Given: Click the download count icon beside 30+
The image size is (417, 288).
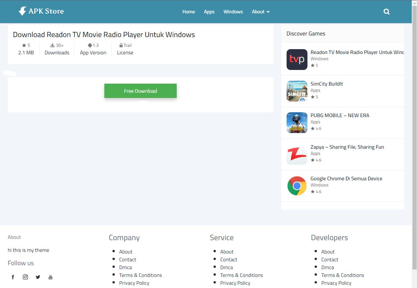Looking at the screenshot, I should (52, 45).
